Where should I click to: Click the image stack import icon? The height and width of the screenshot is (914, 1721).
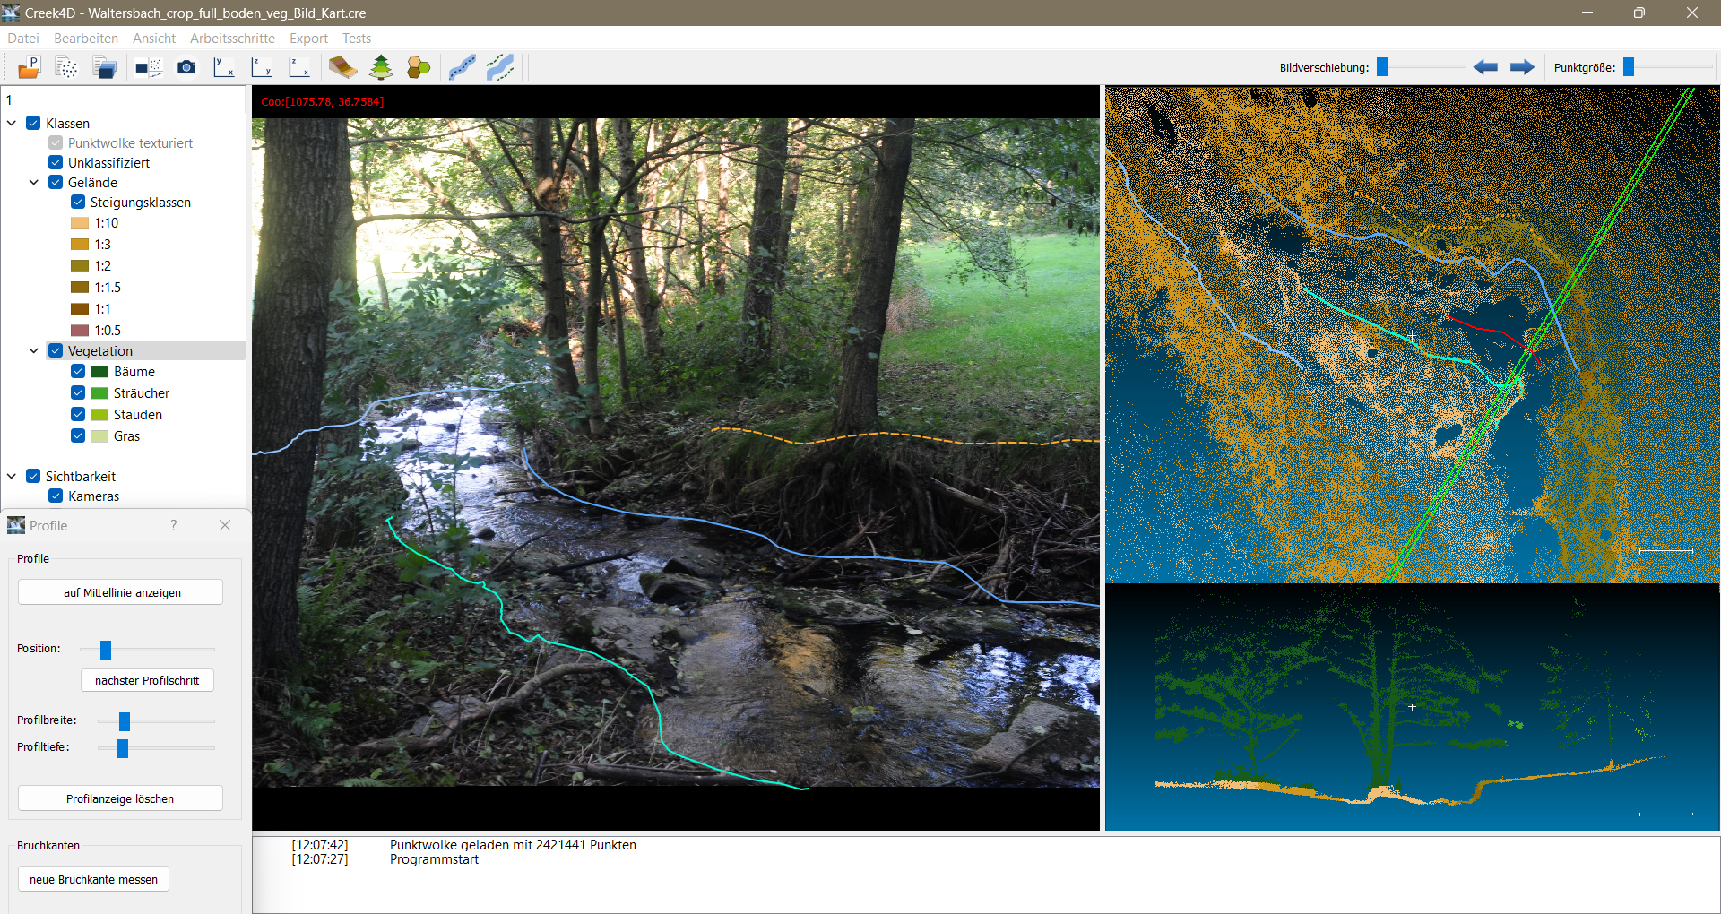pos(105,67)
